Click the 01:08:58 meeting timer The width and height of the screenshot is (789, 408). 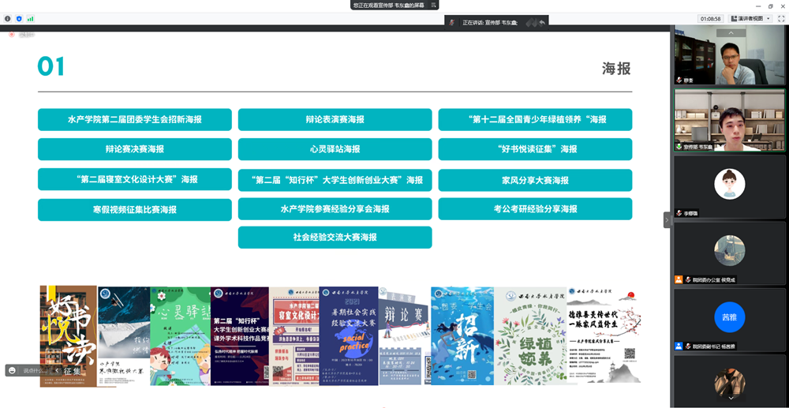710,18
